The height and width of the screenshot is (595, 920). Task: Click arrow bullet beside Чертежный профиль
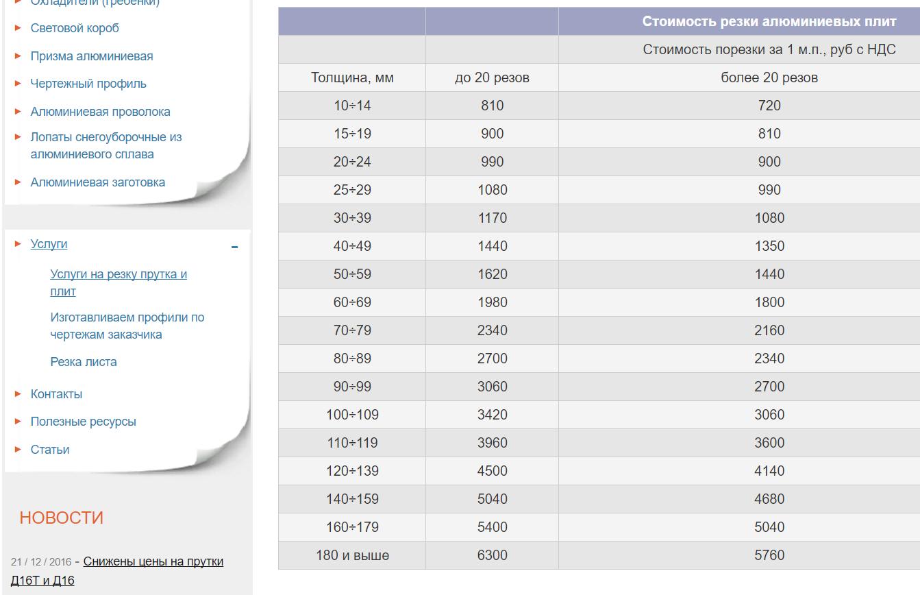tap(18, 83)
